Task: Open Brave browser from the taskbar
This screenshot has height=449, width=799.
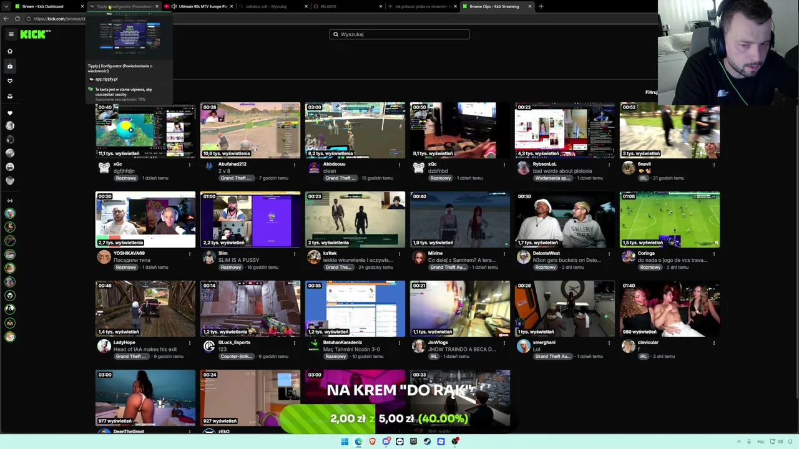Action: click(x=372, y=442)
